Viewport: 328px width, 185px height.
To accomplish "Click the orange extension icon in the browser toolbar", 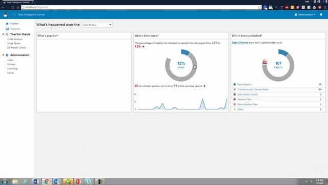I will tap(292, 7).
